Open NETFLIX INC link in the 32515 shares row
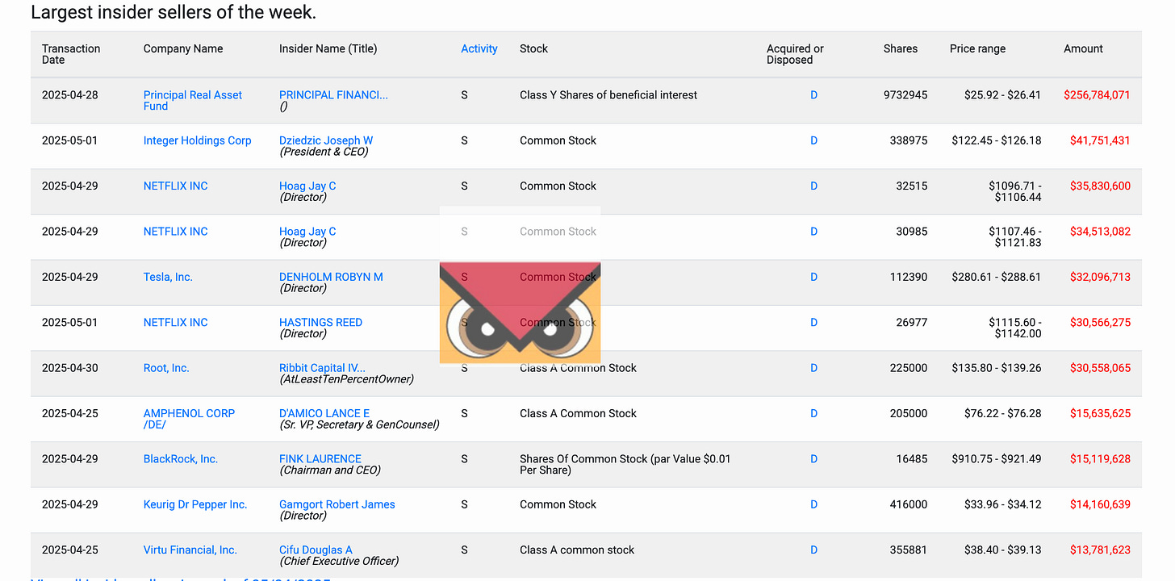Viewport: 1175px width, 581px height. pos(175,186)
